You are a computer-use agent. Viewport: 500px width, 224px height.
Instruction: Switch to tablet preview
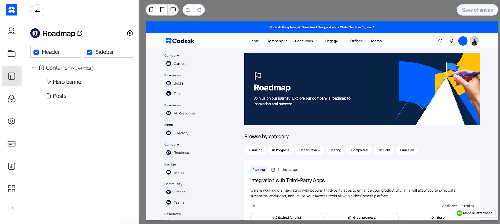[x=162, y=10]
